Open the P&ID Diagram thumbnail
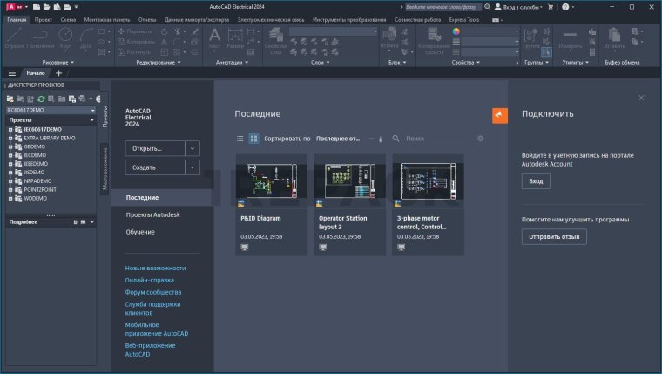Screen dimensions: 662x374 click(x=271, y=181)
